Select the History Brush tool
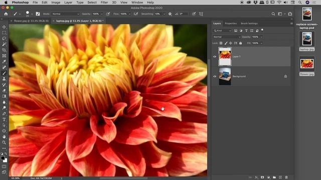321x180 pixels. 4,84
